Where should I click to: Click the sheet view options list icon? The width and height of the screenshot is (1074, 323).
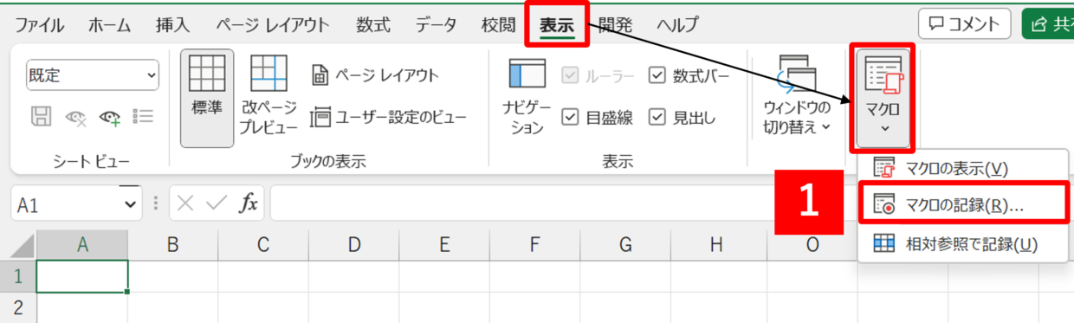pos(144,117)
